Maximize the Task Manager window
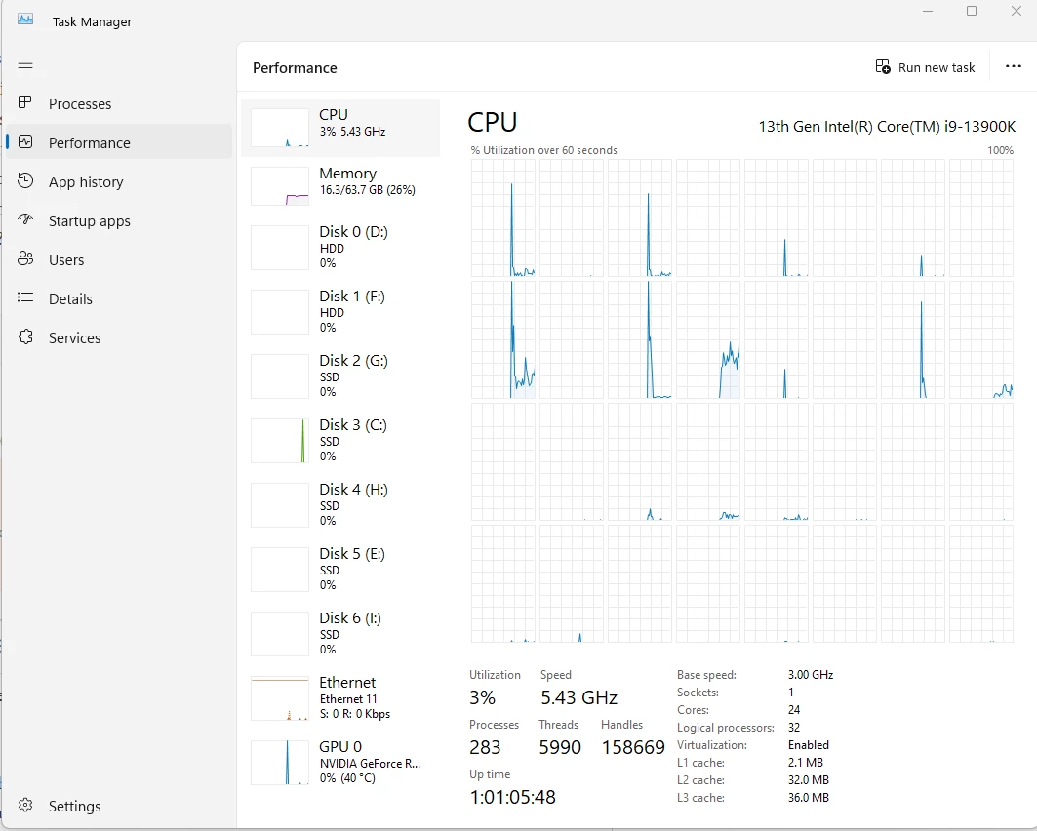The height and width of the screenshot is (831, 1037). [972, 12]
